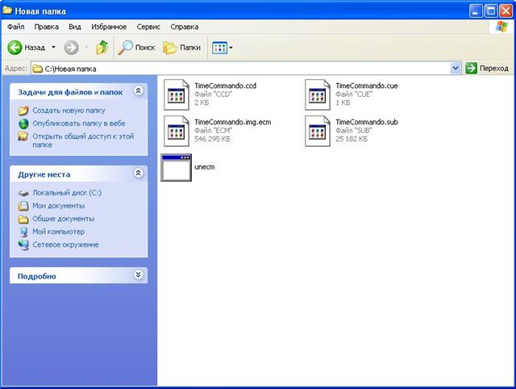Click the Views grid icon
The image size is (516, 389).
point(219,48)
